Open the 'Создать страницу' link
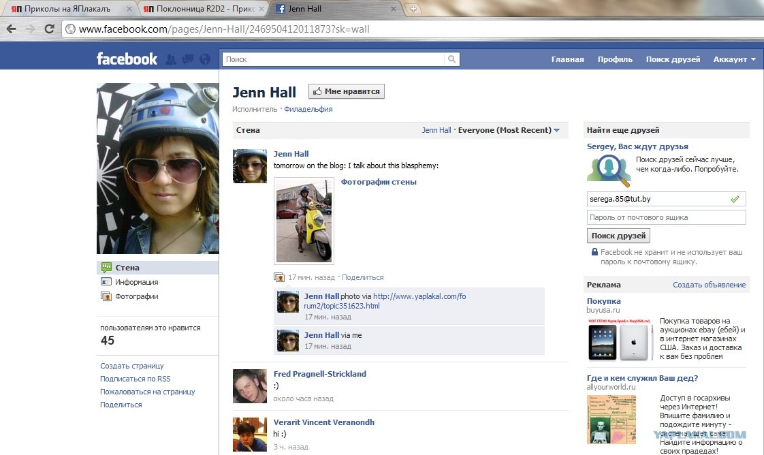The width and height of the screenshot is (764, 455). tap(132, 366)
